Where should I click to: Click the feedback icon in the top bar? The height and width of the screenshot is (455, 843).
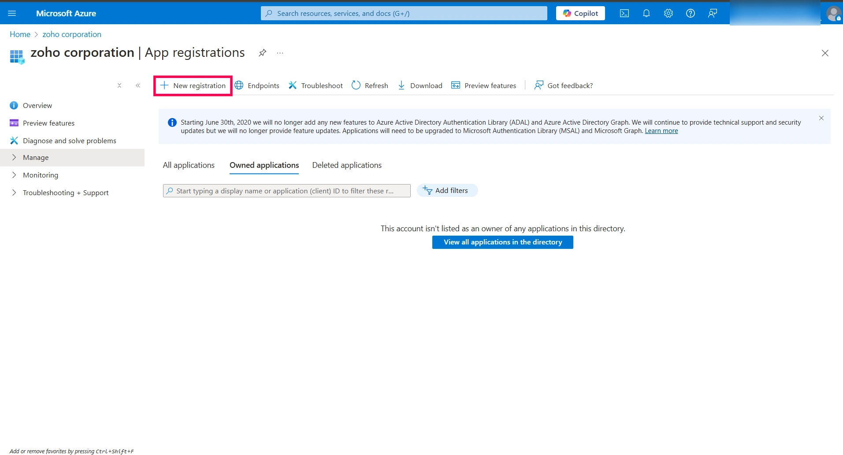click(713, 13)
